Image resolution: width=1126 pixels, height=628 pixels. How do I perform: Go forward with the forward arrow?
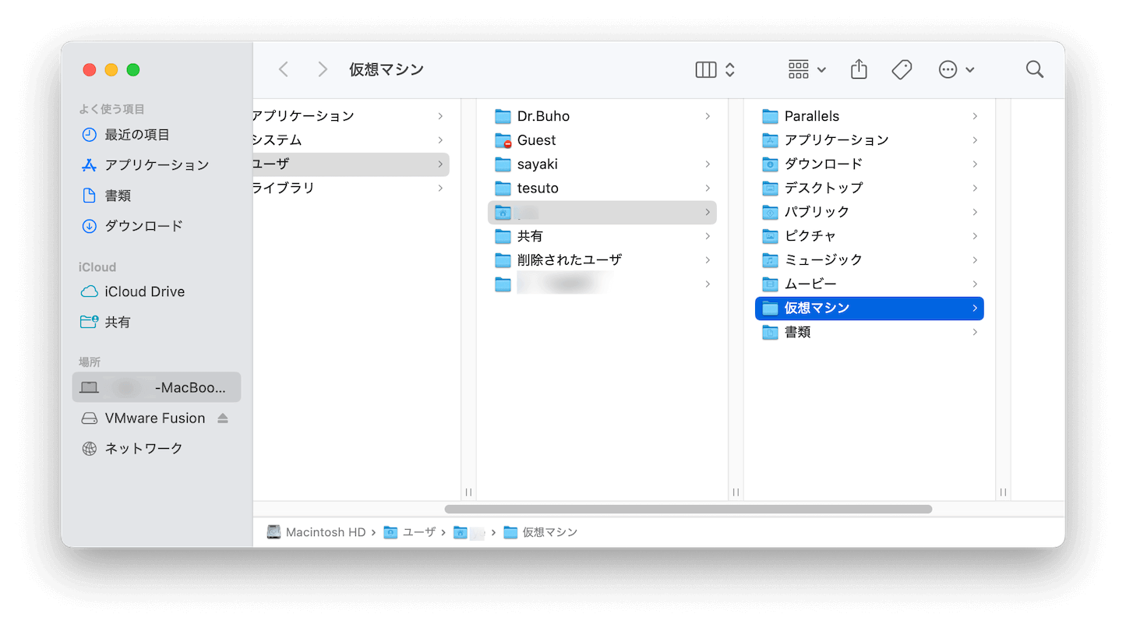[x=322, y=69]
